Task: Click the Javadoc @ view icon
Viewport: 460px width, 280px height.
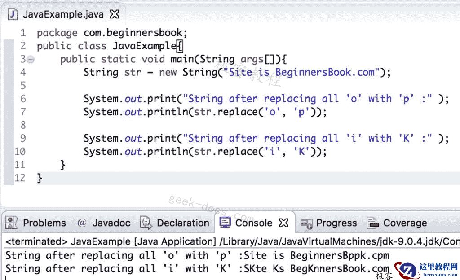Action: click(82, 223)
